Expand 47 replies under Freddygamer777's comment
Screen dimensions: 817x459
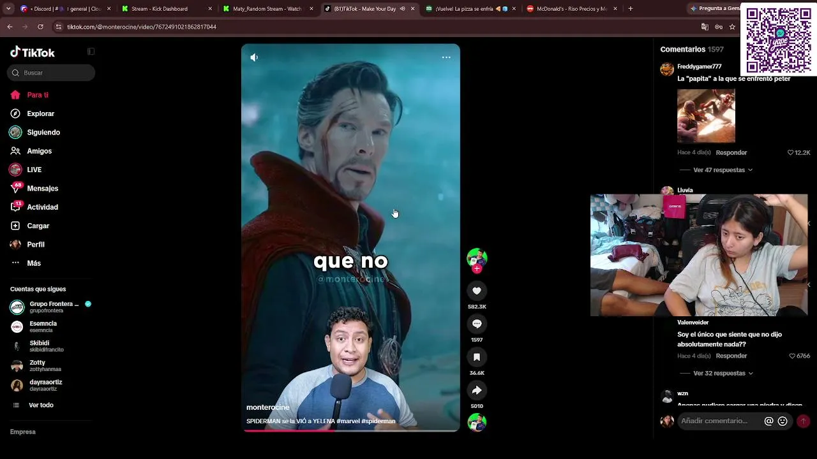coord(723,170)
